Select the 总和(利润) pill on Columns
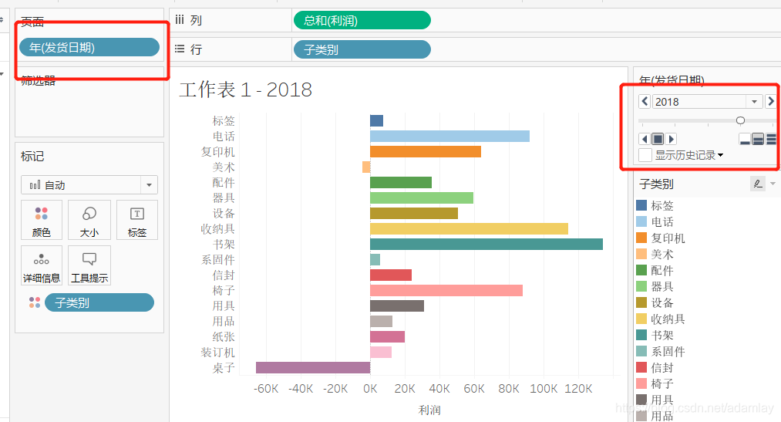Image resolution: width=781 pixels, height=422 pixels. pyautogui.click(x=362, y=20)
